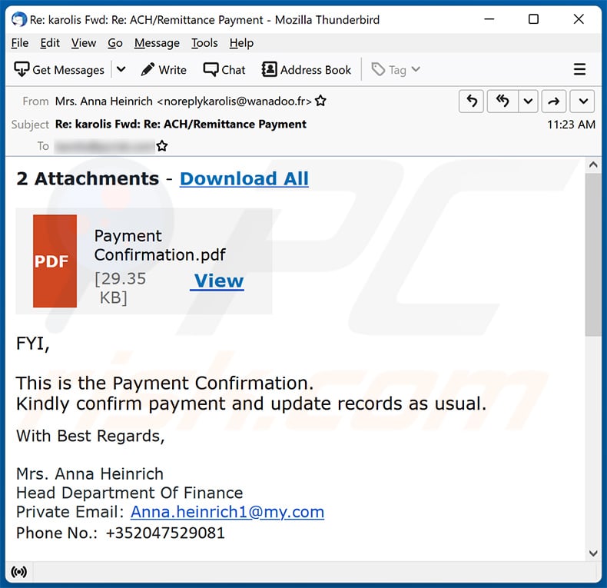Click the 11:23 AM timestamp
The image size is (607, 588).
coord(571,125)
